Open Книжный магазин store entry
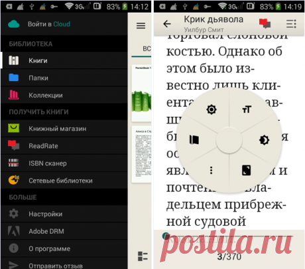Screen dimensions: 305x269 click(64, 128)
